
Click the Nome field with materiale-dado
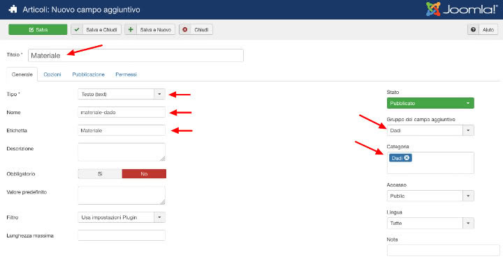pos(122,112)
